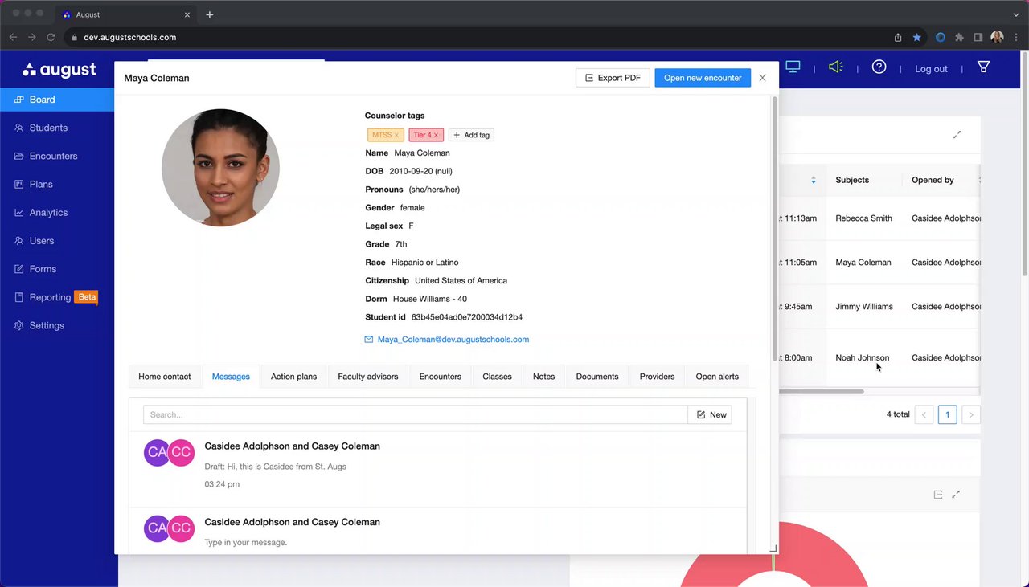
Task: Open the browser extensions puzzle icon
Action: pyautogui.click(x=959, y=37)
